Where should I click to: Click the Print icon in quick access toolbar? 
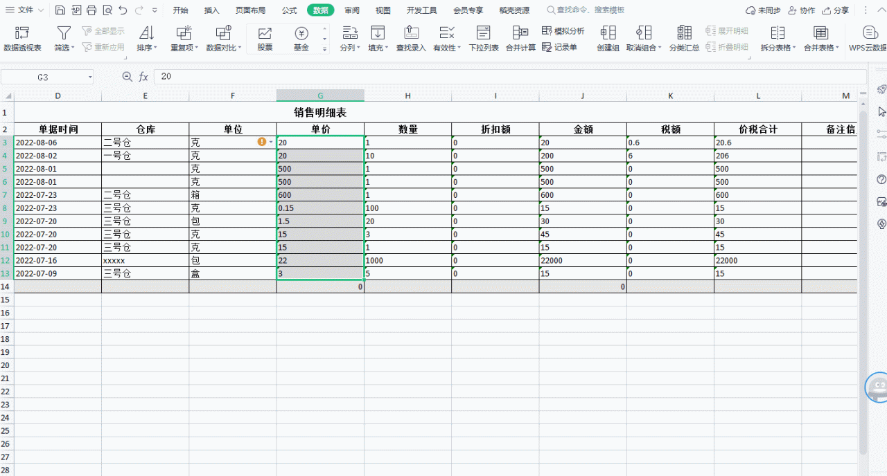pos(91,10)
